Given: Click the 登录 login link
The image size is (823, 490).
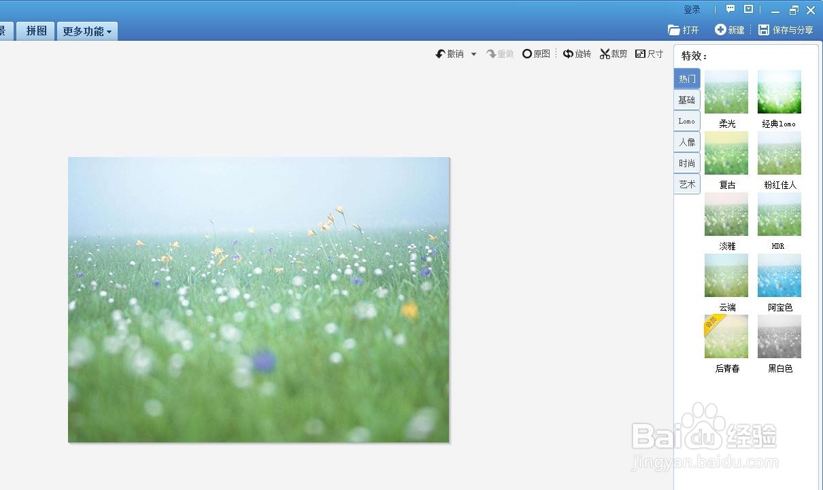Looking at the screenshot, I should pyautogui.click(x=692, y=10).
